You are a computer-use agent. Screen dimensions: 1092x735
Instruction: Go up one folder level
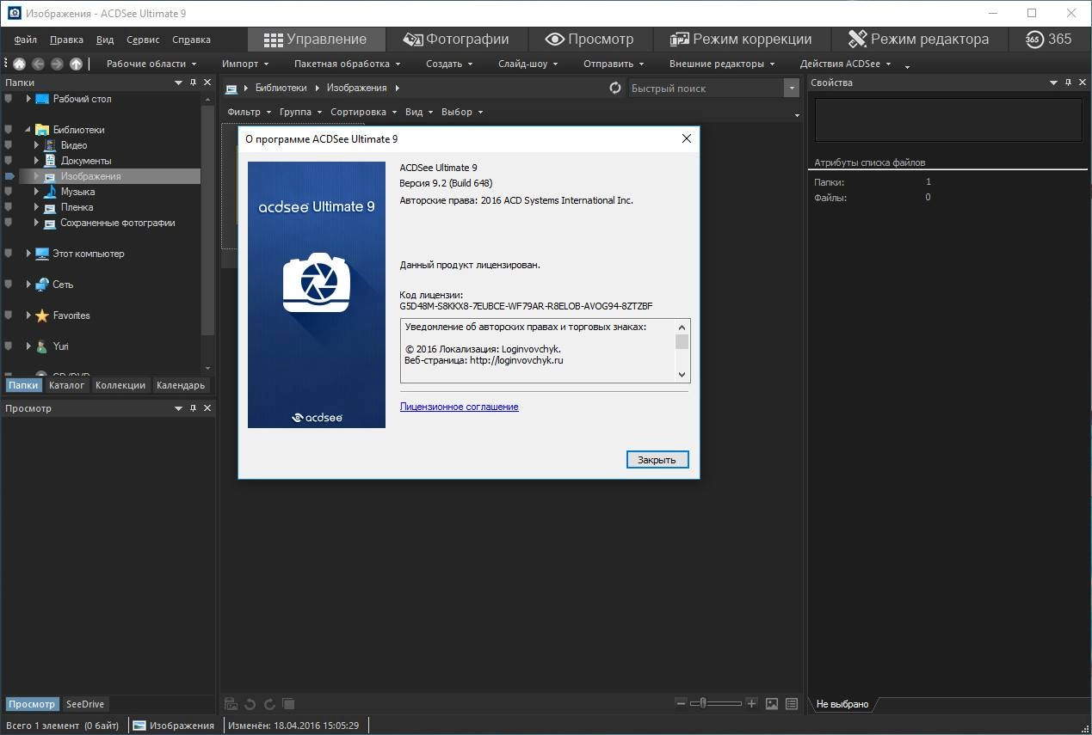(x=76, y=64)
